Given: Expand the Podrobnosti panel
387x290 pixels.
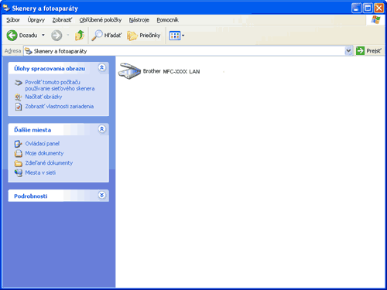Looking at the screenshot, I should 102,195.
